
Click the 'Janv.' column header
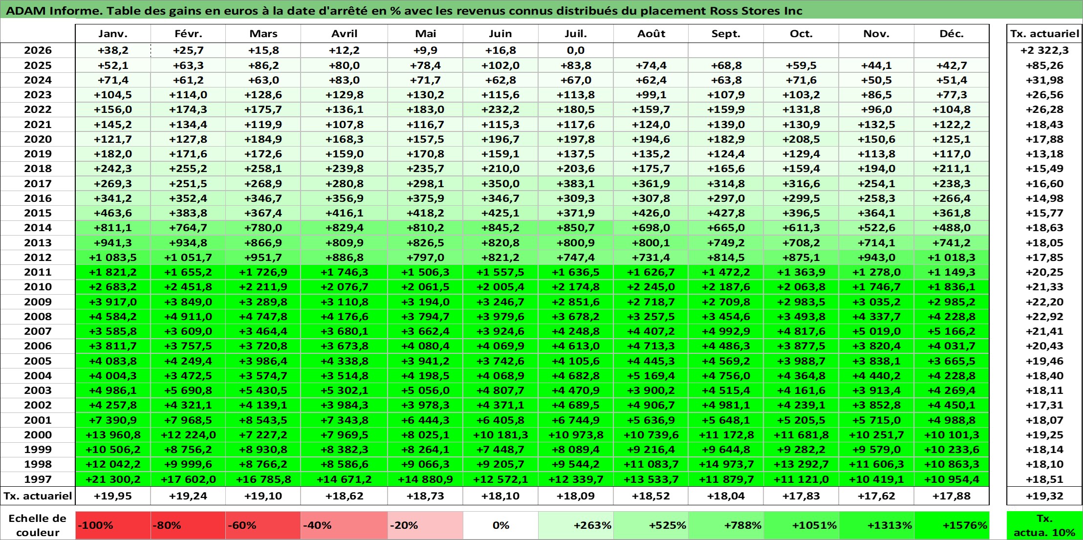pos(113,34)
